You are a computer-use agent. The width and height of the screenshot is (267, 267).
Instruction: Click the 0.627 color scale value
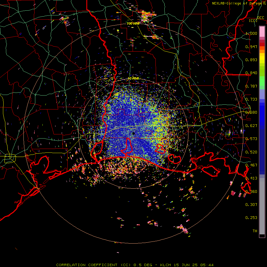point(251,126)
